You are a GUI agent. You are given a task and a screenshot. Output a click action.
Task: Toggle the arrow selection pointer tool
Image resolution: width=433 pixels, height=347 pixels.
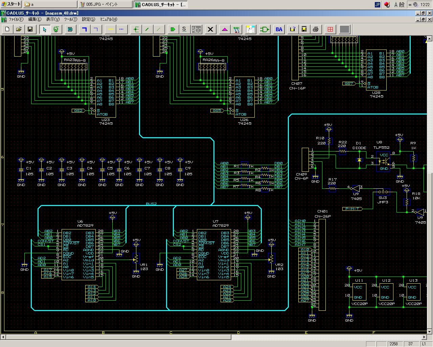(44, 29)
